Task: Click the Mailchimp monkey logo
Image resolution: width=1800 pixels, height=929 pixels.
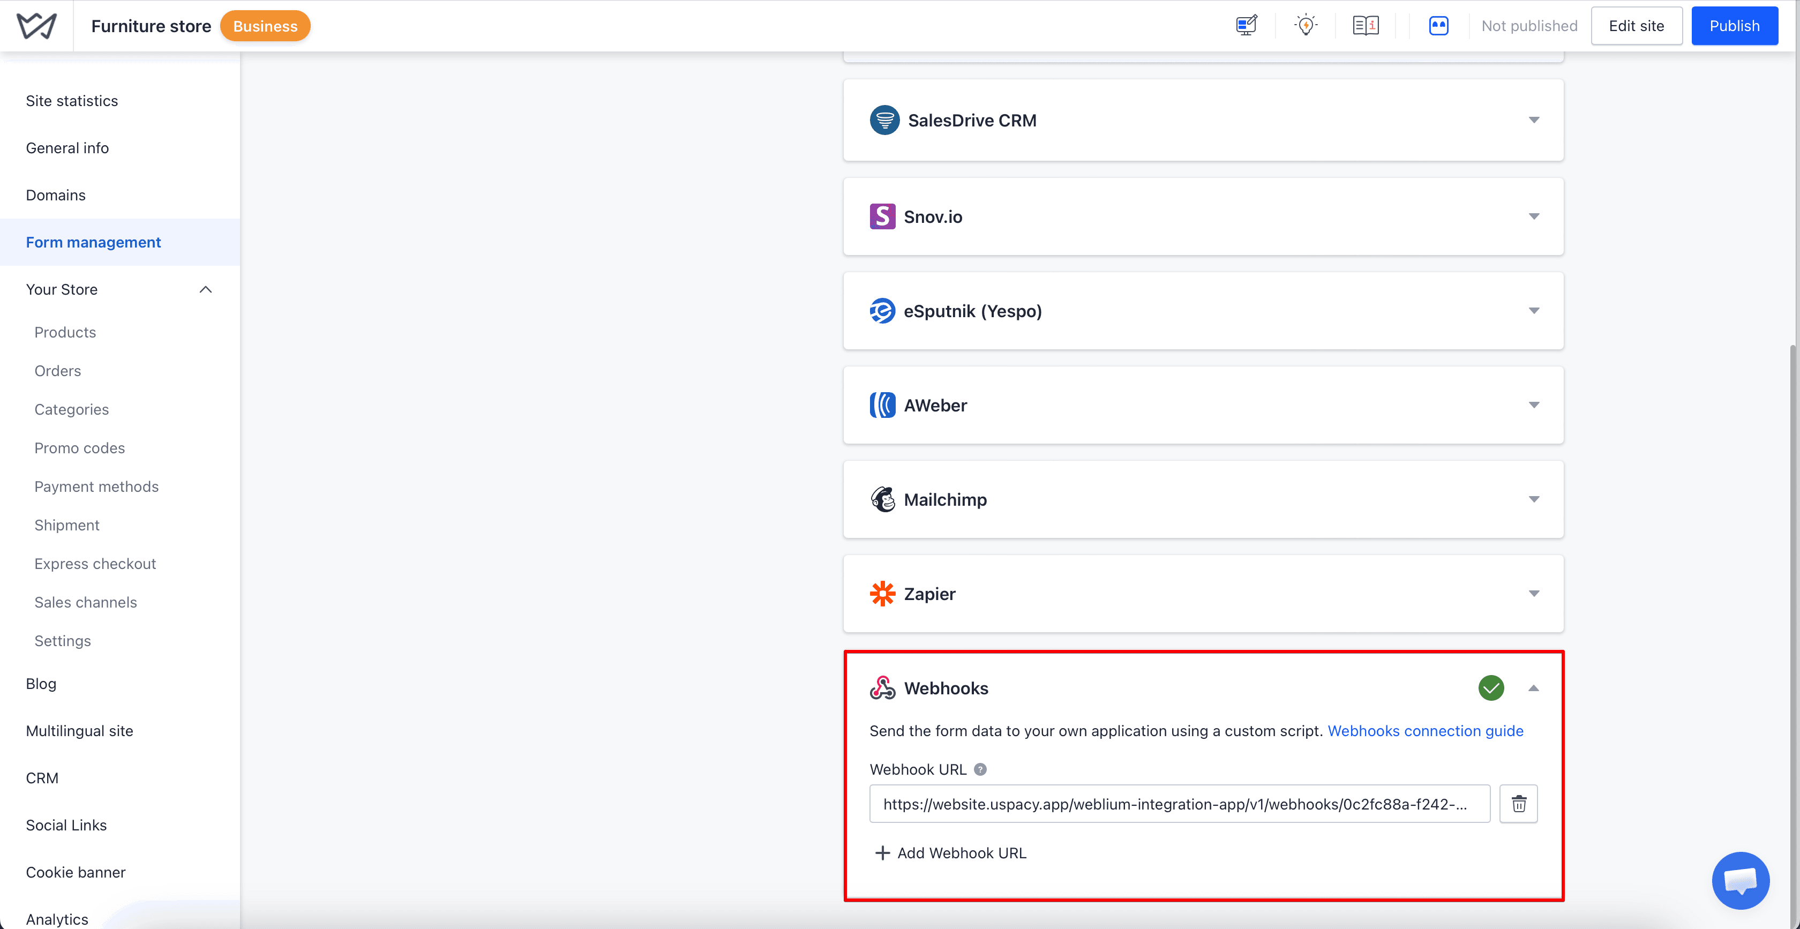Action: click(882, 500)
